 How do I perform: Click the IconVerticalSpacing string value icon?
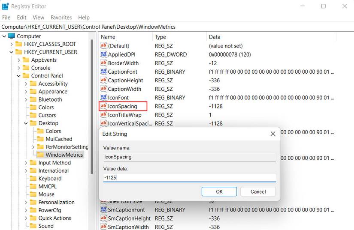[x=104, y=123]
